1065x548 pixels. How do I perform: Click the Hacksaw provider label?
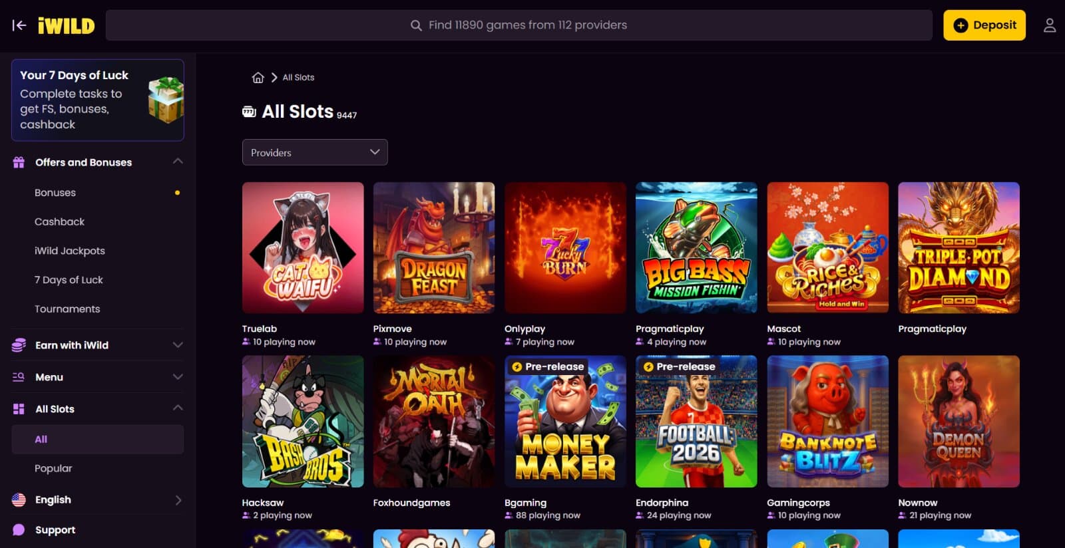(x=263, y=503)
